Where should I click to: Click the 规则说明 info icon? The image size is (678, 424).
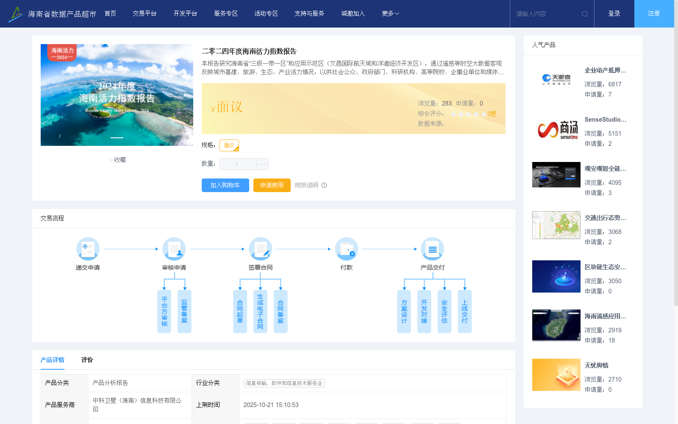[324, 185]
